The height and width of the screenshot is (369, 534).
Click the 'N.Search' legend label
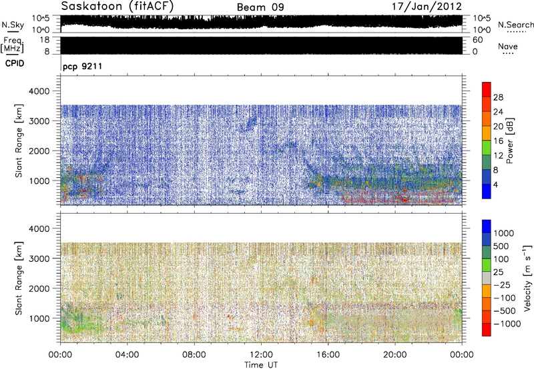[x=515, y=25]
